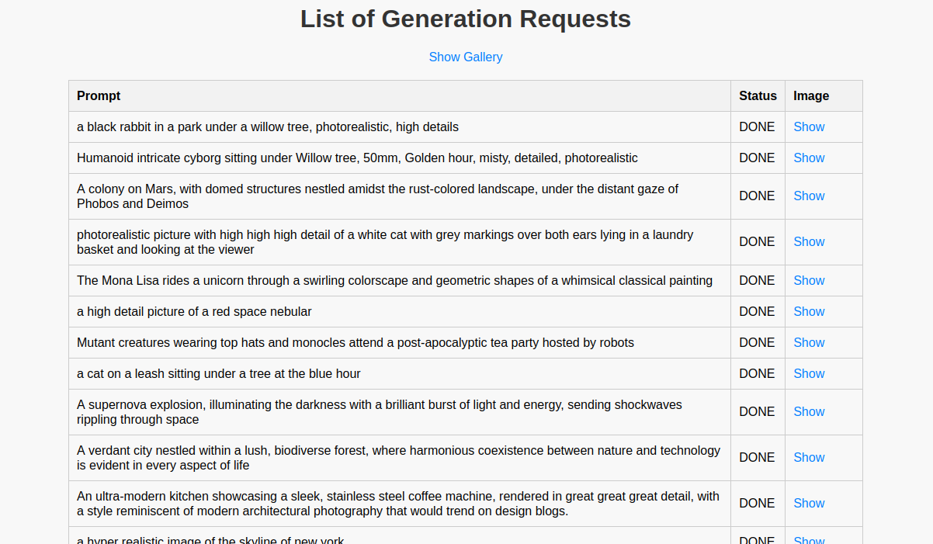Select the supernova explosion prompt text
The height and width of the screenshot is (544, 933).
click(x=380, y=411)
